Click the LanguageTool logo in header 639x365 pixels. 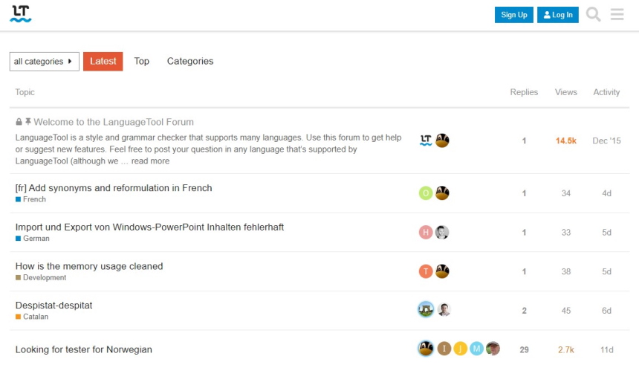[x=20, y=14]
